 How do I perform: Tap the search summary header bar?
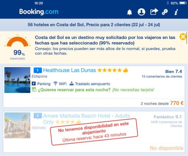pyautogui.click(x=94, y=25)
